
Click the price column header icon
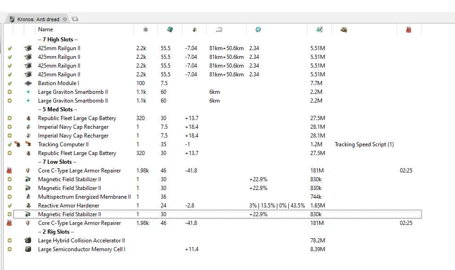point(320,29)
